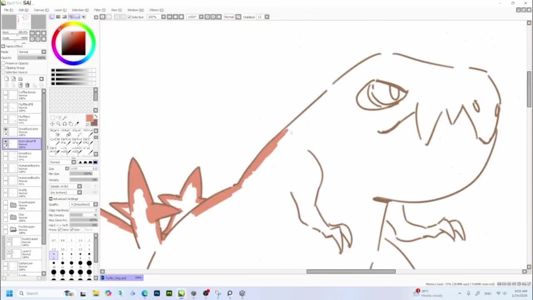533x300 pixels.
Task: Show the color wheel panel
Action: tap(52, 17)
